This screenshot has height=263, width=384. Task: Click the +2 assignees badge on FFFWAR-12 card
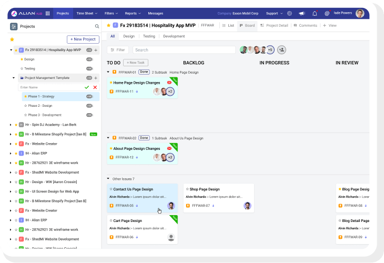coord(170,157)
